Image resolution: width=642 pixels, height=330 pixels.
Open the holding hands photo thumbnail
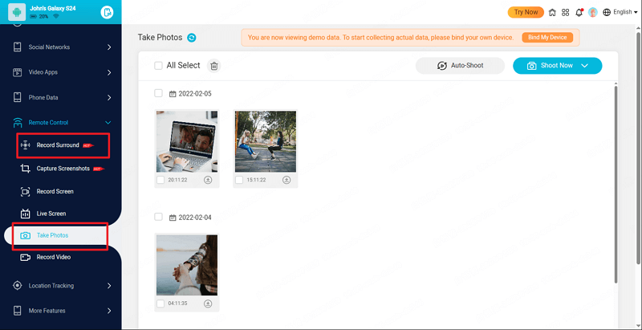click(187, 265)
